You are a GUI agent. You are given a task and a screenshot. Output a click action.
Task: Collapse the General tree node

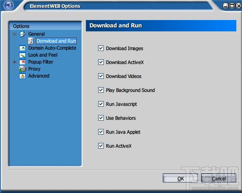[x=15, y=34]
